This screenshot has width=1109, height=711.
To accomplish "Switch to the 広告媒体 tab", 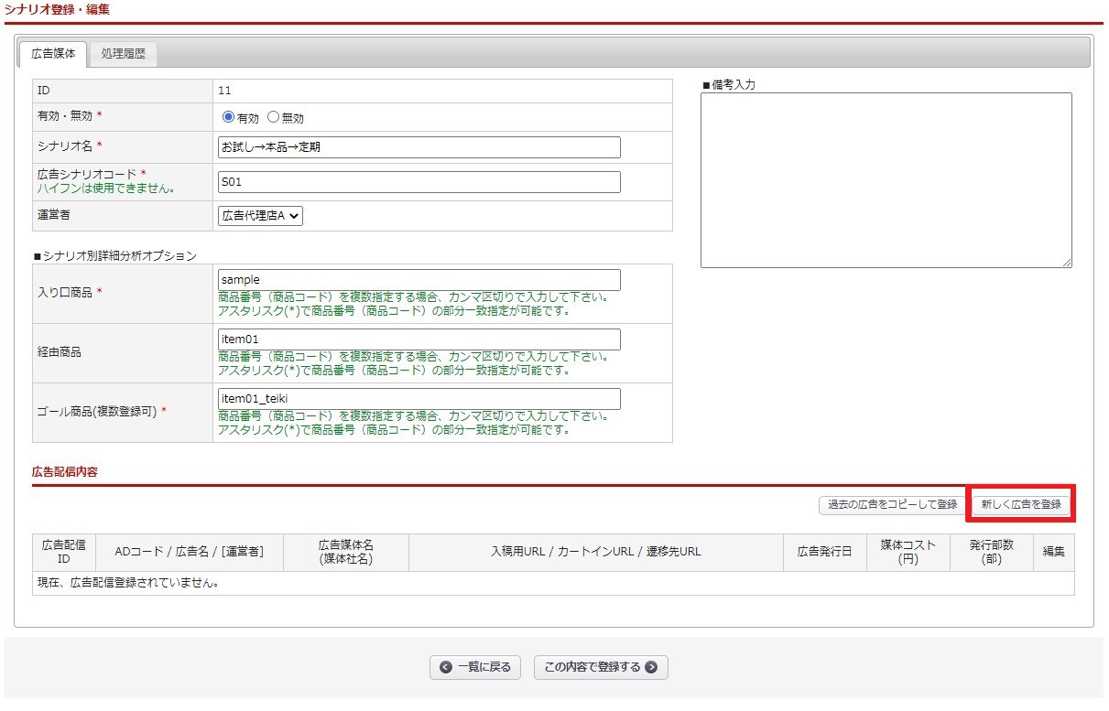I will 53,53.
